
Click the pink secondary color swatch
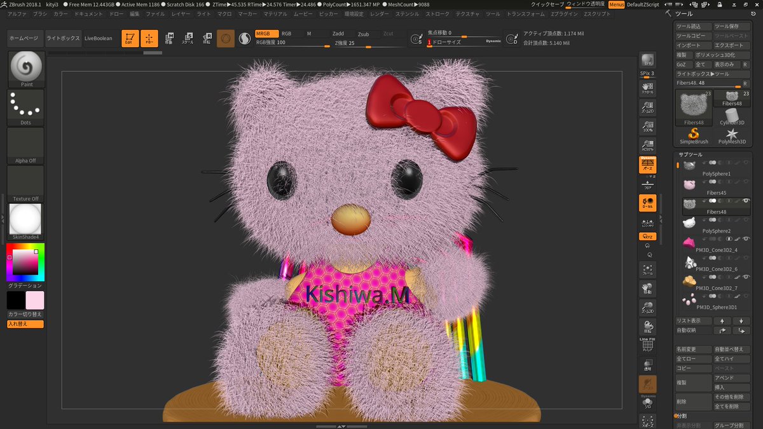pos(35,300)
